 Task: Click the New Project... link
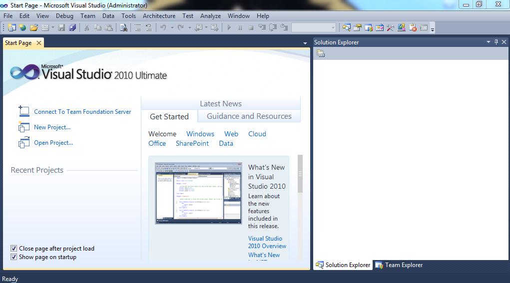point(52,127)
